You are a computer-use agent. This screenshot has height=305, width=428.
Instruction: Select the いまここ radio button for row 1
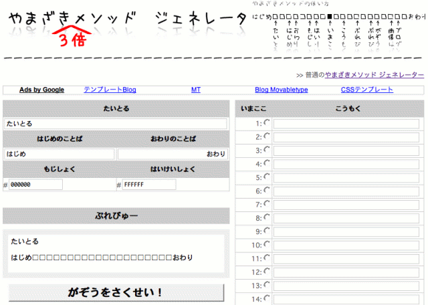pos(267,122)
